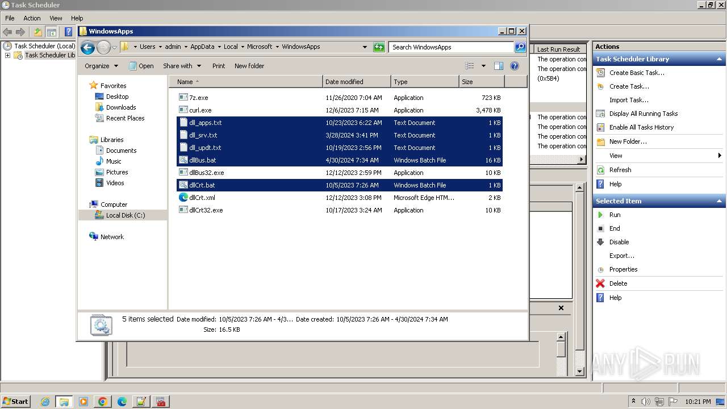Click the change view icon in Explorer toolbar
The width and height of the screenshot is (727, 409).
[x=469, y=66]
